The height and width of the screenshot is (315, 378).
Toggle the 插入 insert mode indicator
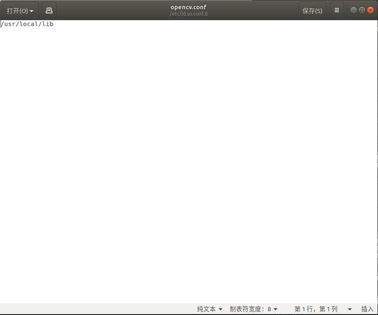pyautogui.click(x=367, y=309)
